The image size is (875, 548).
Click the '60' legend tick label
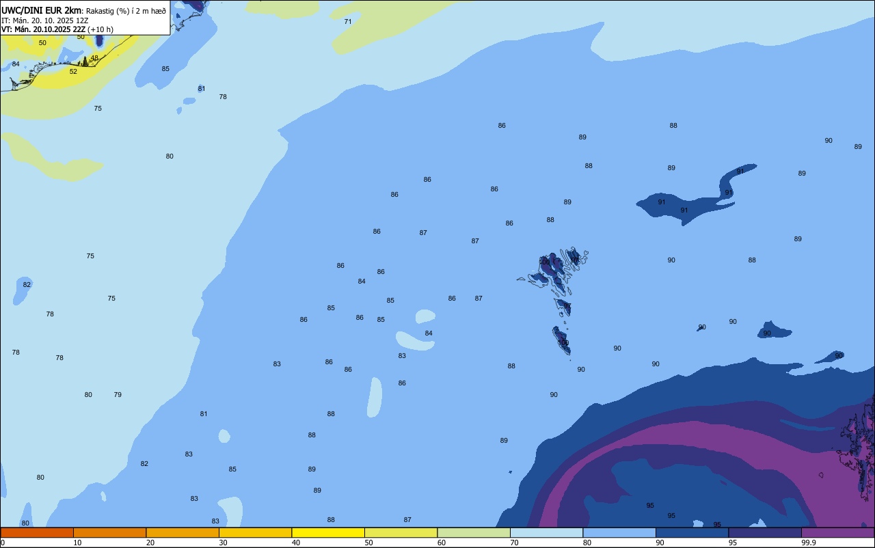(442, 543)
